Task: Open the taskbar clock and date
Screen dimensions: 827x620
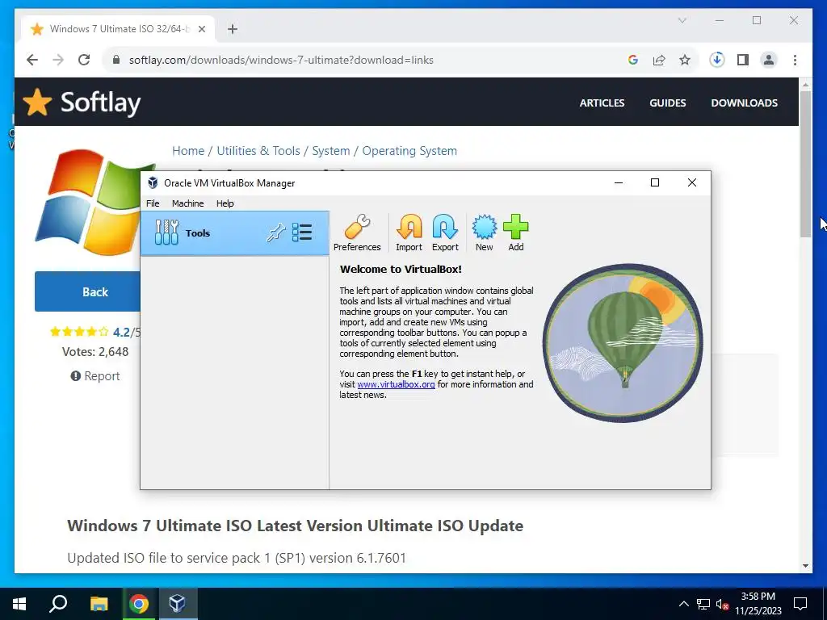Action: tap(758, 604)
